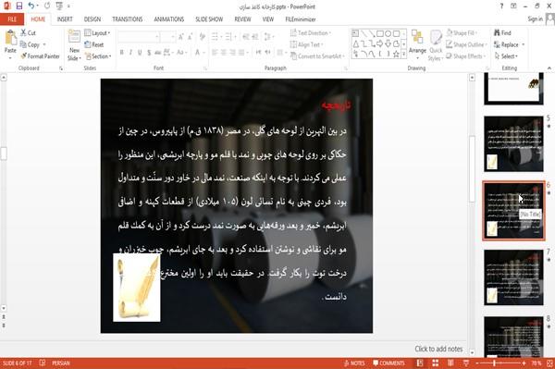
Task: Select slide 7 thumbnail
Action: point(513,277)
